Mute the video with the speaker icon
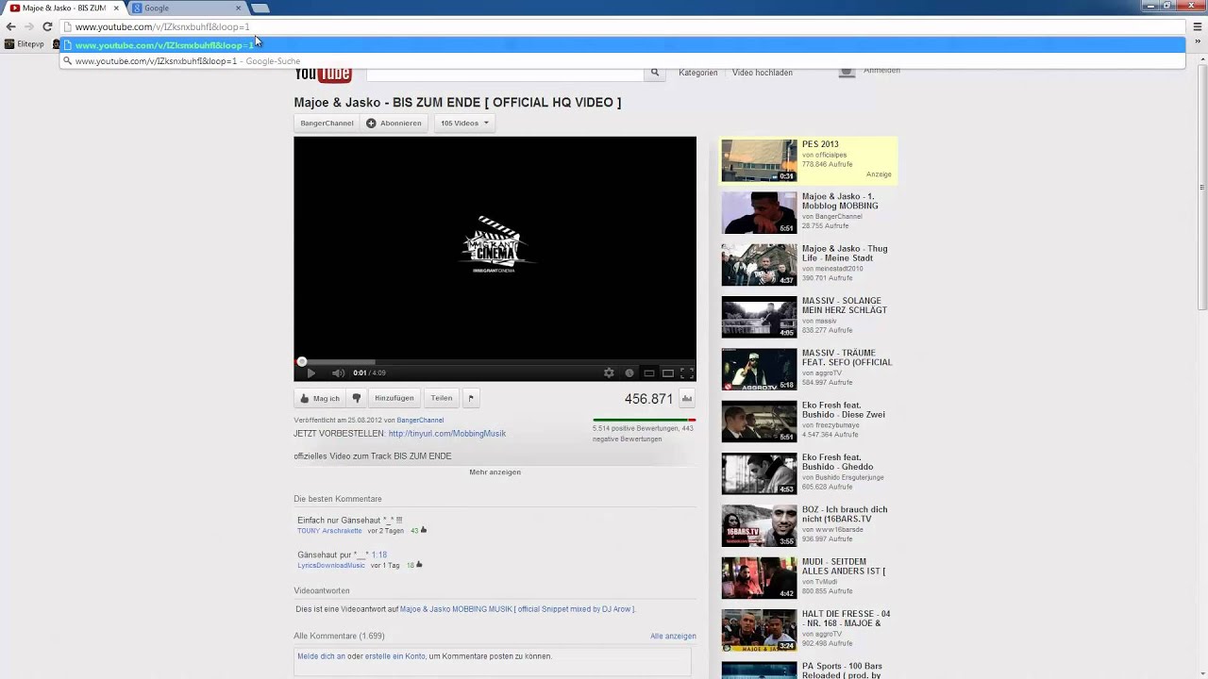This screenshot has height=679, width=1208. pos(338,373)
